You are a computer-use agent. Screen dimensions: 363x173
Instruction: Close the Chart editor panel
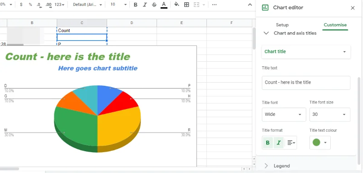353,8
